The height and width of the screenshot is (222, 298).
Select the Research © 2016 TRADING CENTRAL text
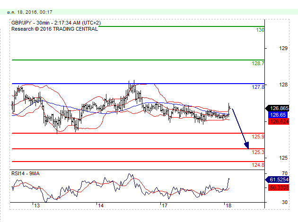pos(54,29)
